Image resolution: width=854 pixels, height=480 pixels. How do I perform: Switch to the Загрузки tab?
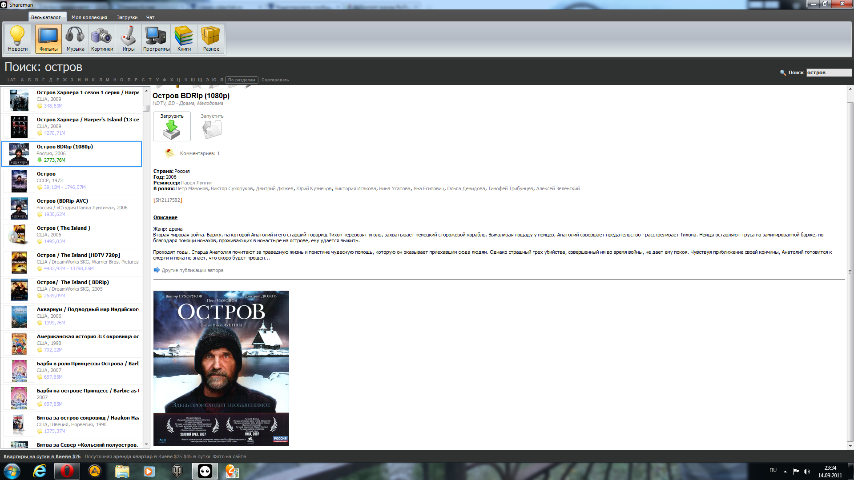click(x=127, y=17)
